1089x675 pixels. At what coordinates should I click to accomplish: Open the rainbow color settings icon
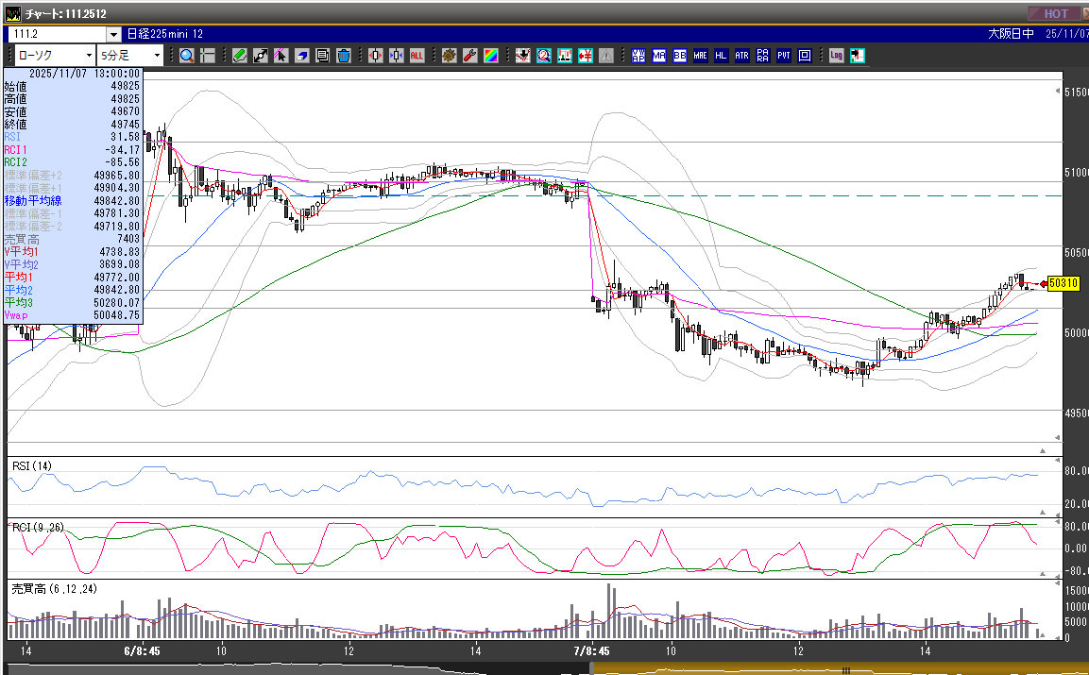coord(491,56)
